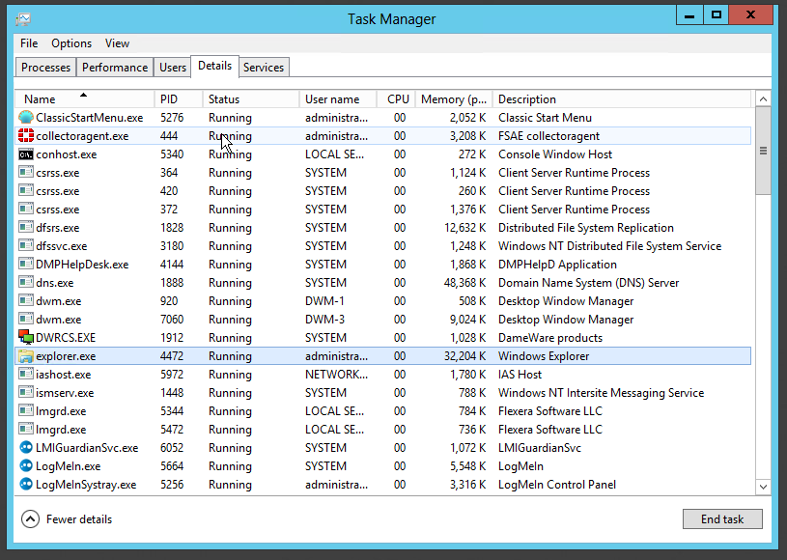Click the DWRCS.EXE DameWare icon
Viewport: 787px width, 560px height.
click(26, 338)
